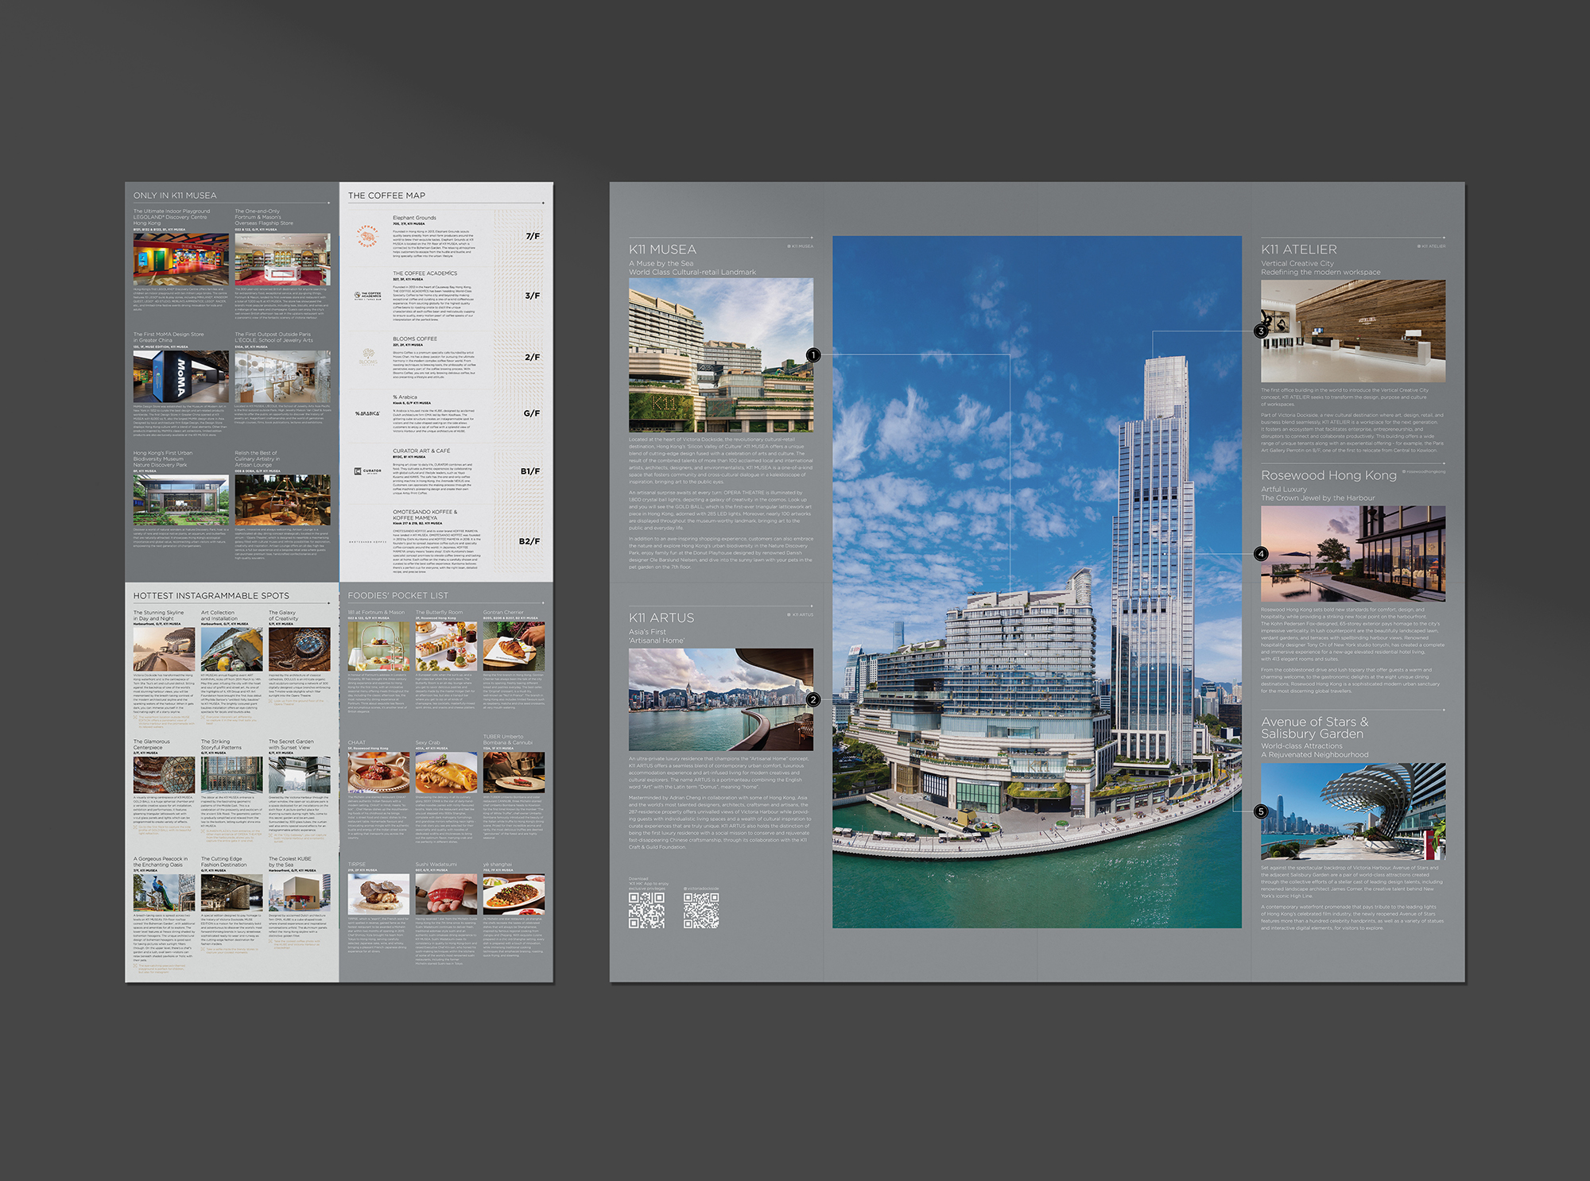Click the K11 ATELIER heading
This screenshot has width=1590, height=1181.
pos(1298,250)
